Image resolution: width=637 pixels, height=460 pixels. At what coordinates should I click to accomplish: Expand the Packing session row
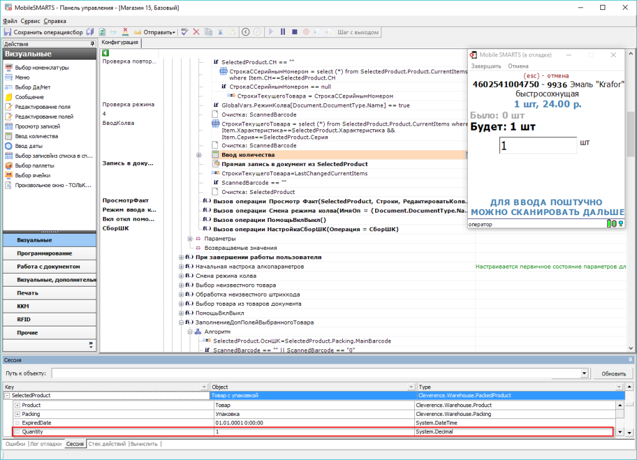click(x=17, y=414)
